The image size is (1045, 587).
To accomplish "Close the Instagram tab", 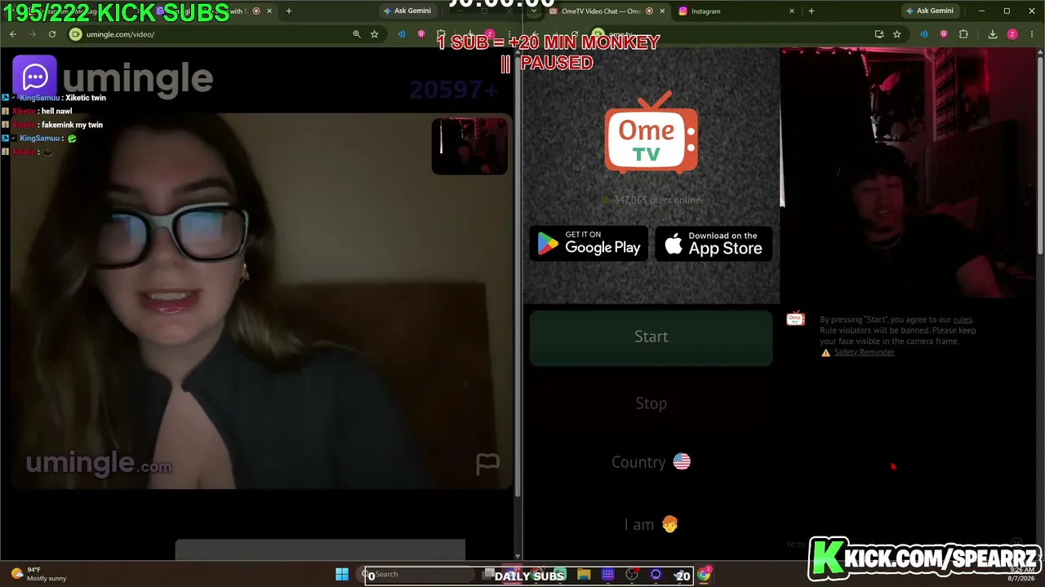I will [x=791, y=11].
